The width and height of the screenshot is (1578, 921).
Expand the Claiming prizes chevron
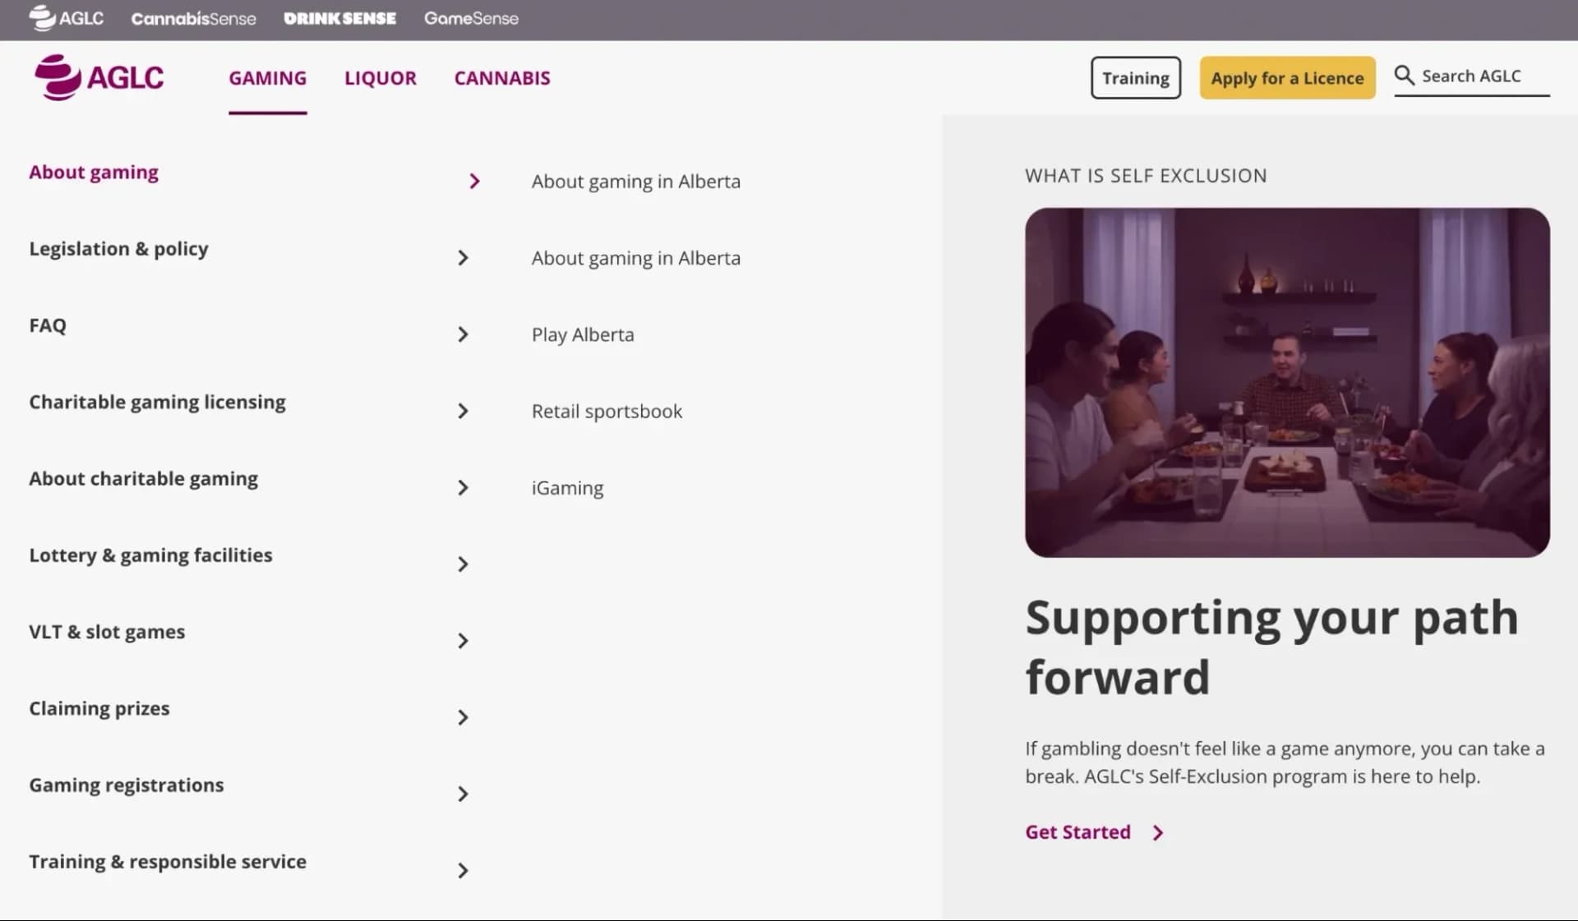coord(463,717)
